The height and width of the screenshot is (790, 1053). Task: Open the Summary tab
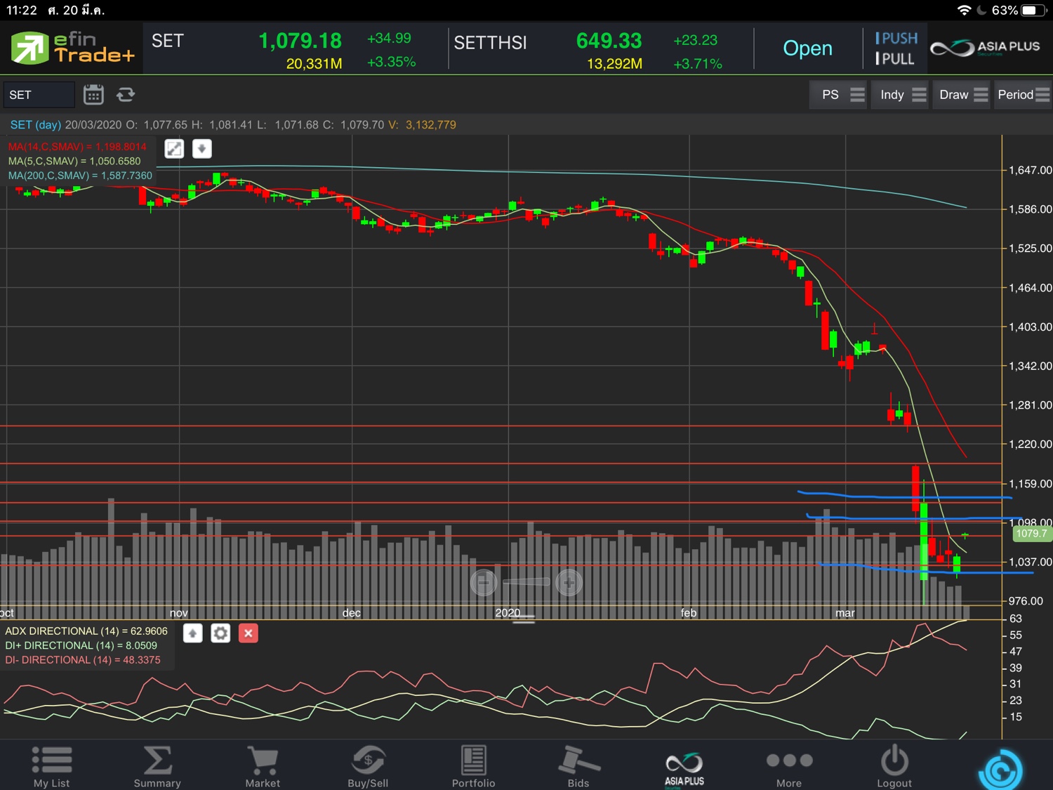click(x=157, y=766)
